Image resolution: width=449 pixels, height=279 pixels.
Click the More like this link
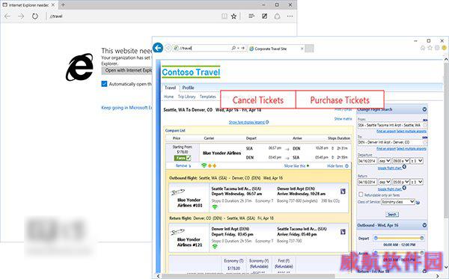click(294, 166)
